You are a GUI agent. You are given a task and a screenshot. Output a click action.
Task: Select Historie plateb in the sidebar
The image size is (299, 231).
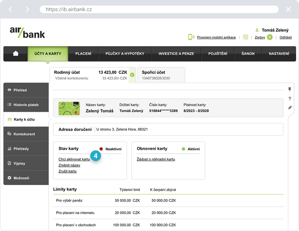click(26, 105)
